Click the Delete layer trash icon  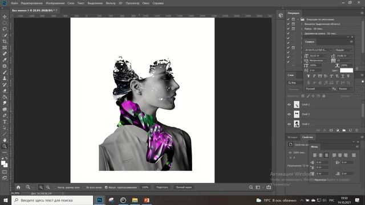pos(356,130)
